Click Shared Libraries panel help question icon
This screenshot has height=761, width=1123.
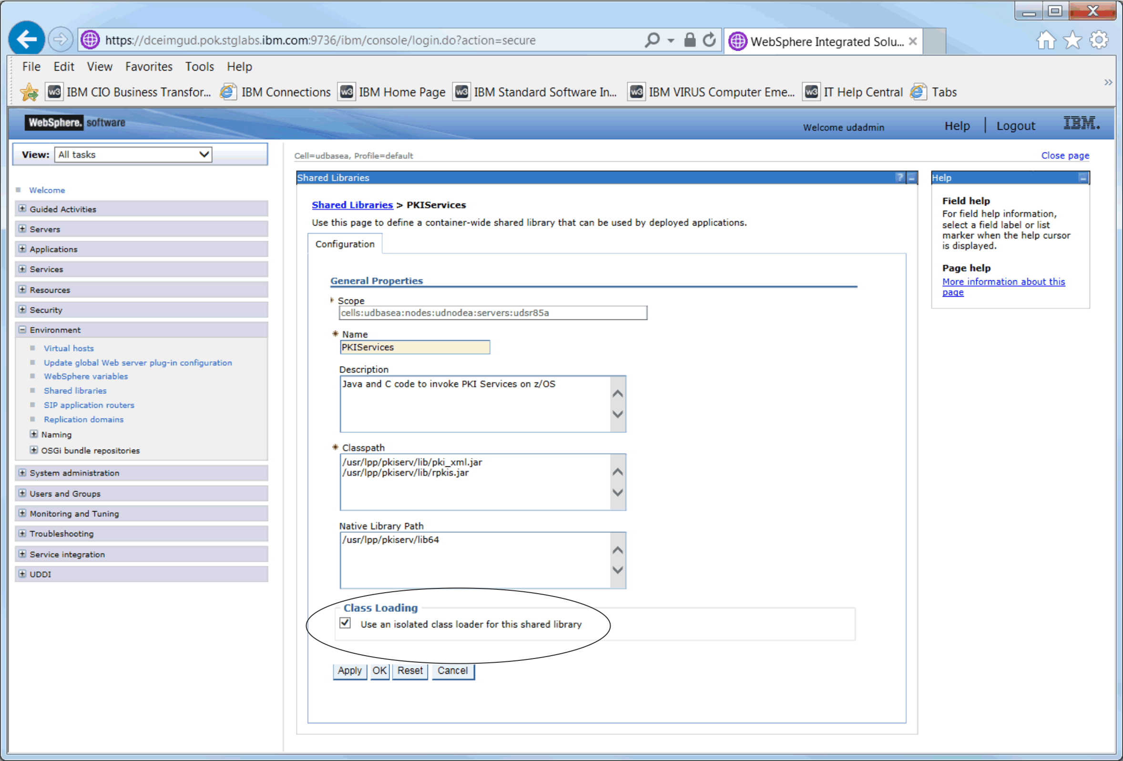tap(899, 177)
